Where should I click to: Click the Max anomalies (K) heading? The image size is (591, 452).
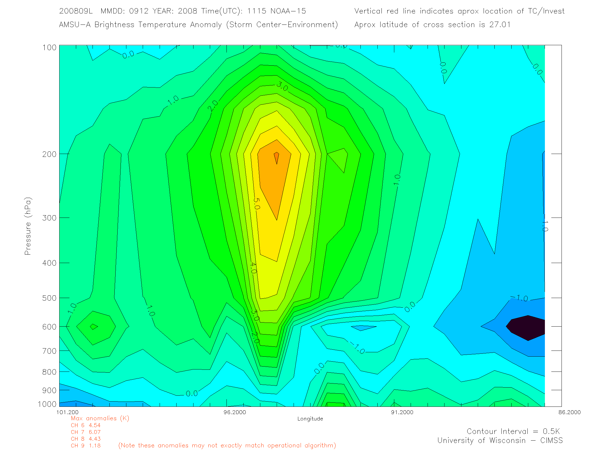[100, 418]
